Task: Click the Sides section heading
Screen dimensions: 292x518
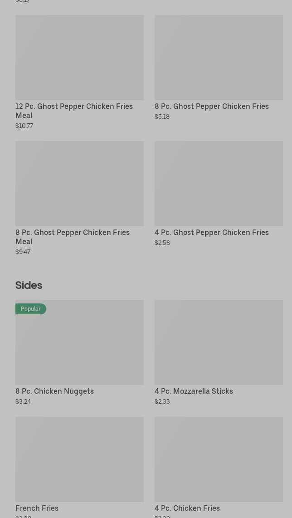Action: click(29, 285)
